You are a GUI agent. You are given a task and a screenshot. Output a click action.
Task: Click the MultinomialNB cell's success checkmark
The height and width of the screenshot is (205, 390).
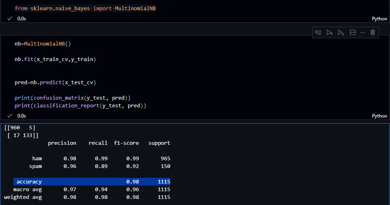[10, 116]
